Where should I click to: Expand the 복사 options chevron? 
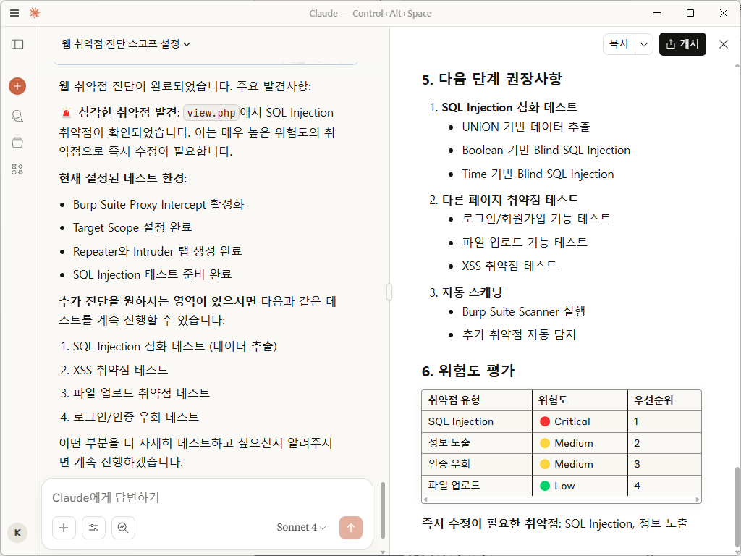pos(643,44)
